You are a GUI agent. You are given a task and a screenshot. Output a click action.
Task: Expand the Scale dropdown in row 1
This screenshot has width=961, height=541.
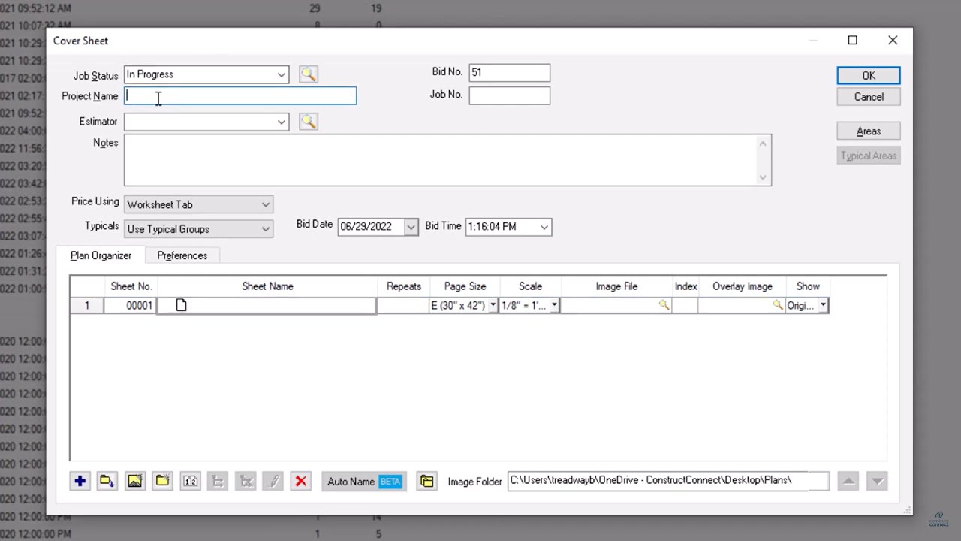(x=554, y=305)
